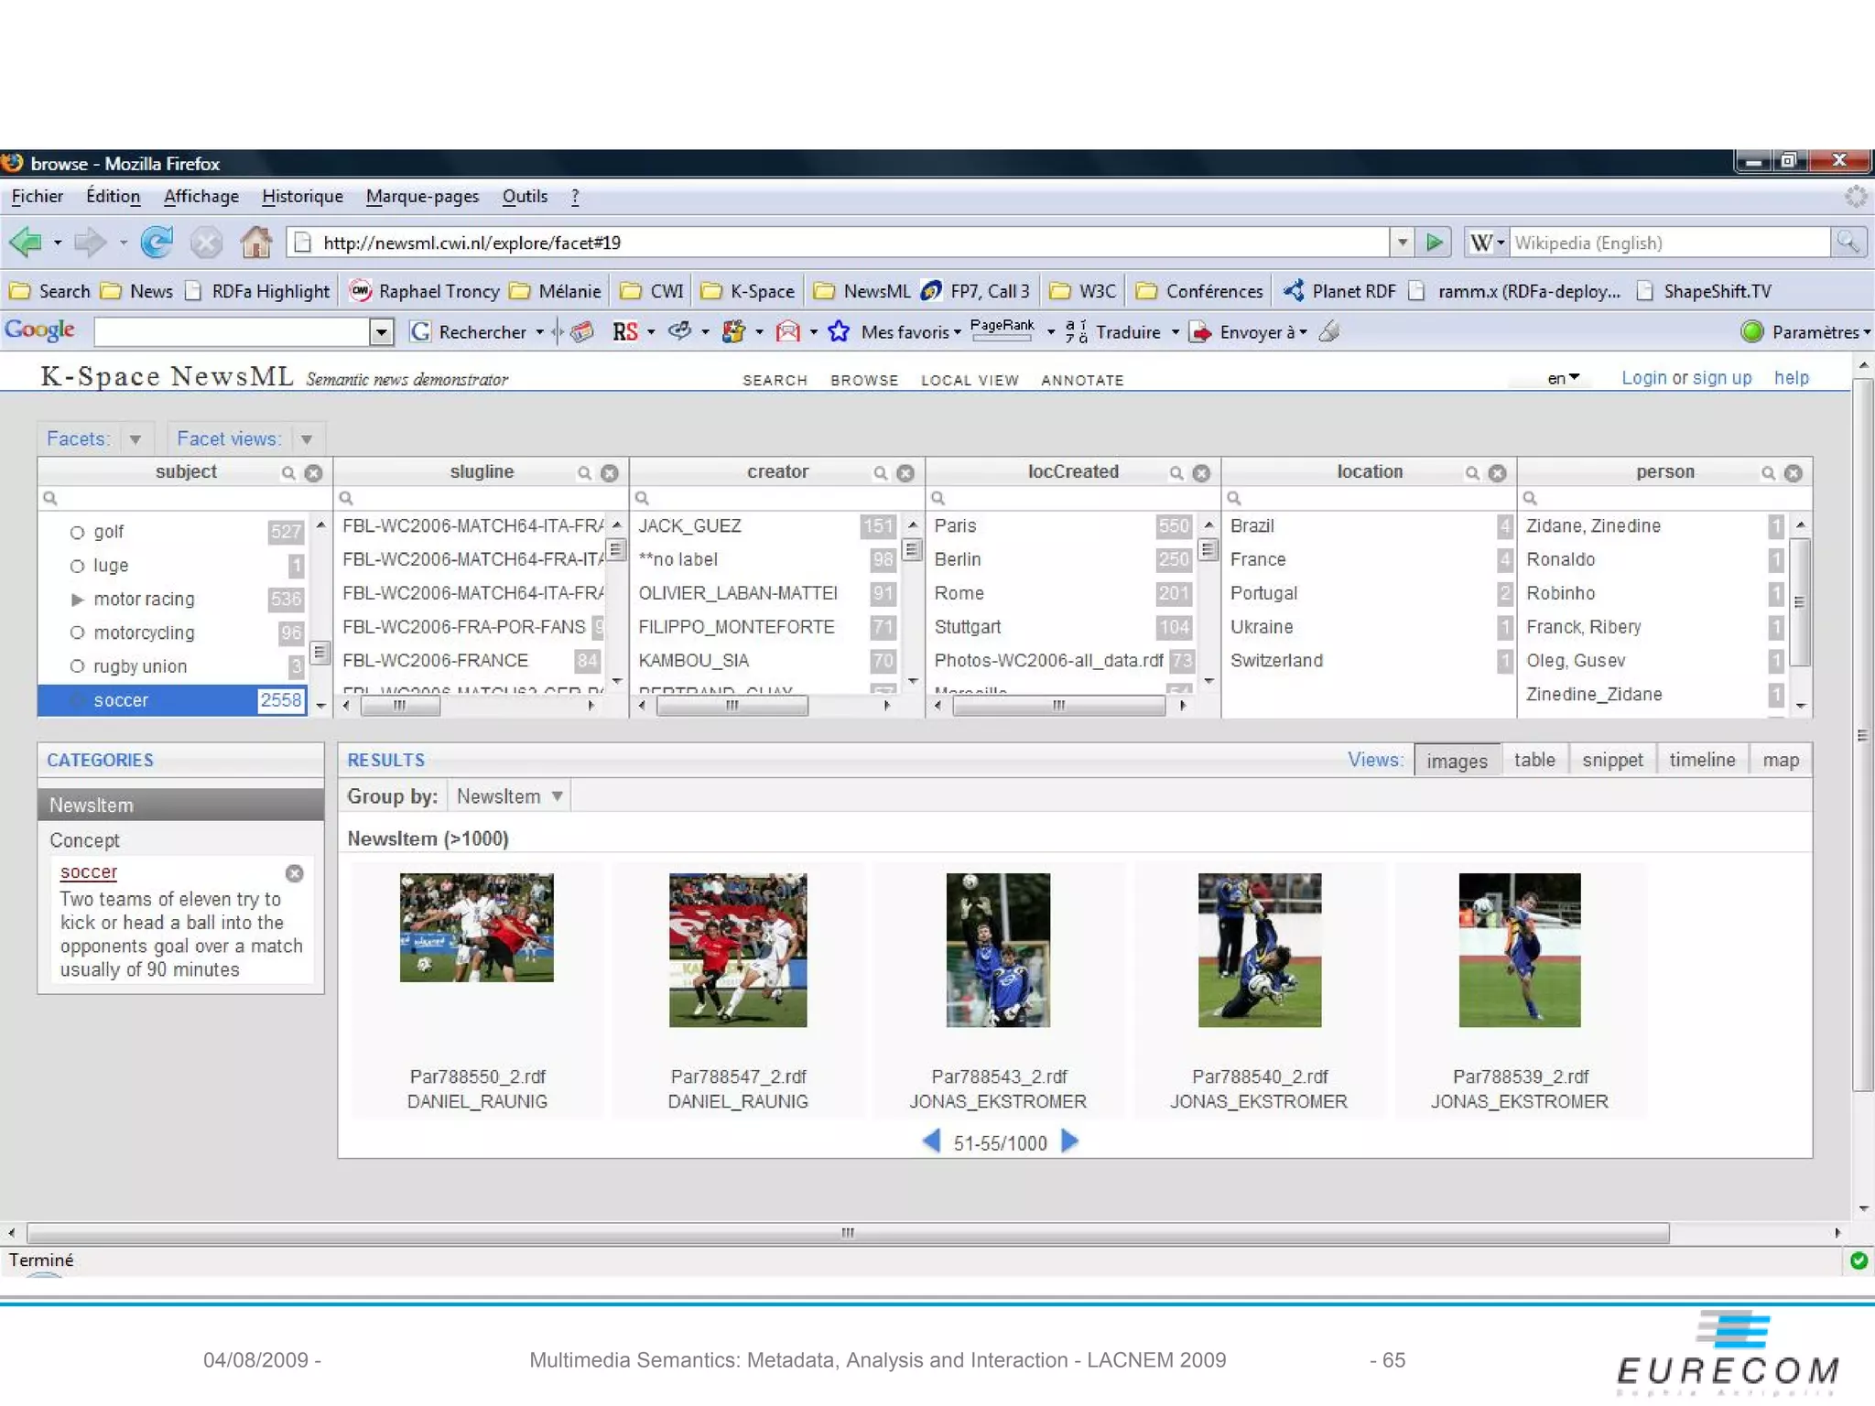
Task: Click the BROWSE navigation link
Action: [863, 380]
